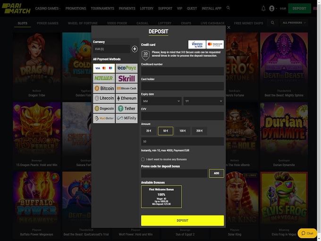Choose Skrill as payment method
Screen dimensions: 321x241
click(x=127, y=78)
